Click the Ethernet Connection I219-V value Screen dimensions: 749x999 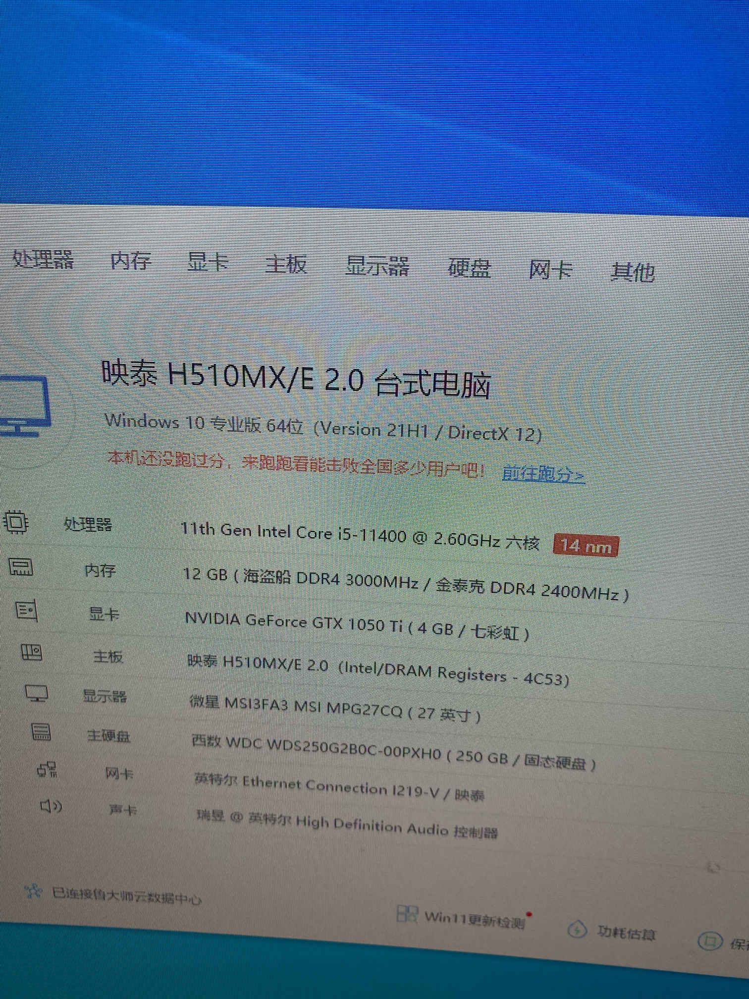pyautogui.click(x=339, y=787)
